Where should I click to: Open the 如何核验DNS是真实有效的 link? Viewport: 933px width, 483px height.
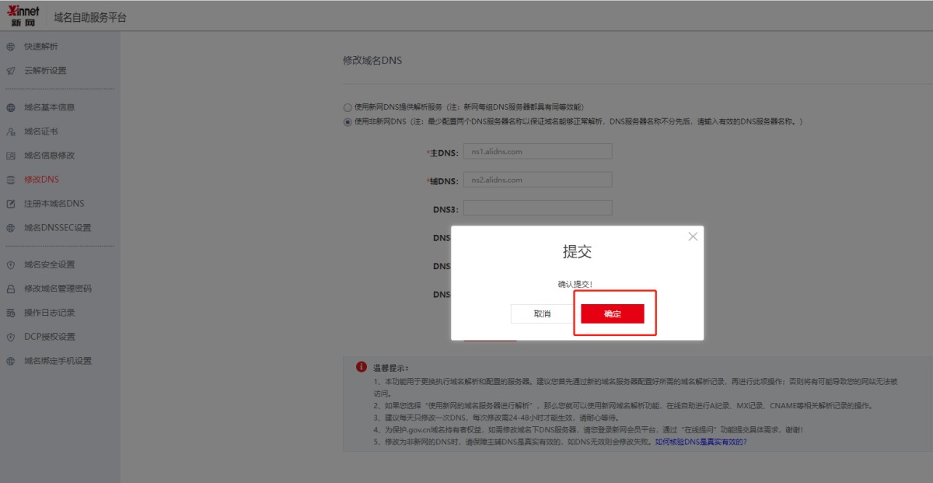coord(700,441)
